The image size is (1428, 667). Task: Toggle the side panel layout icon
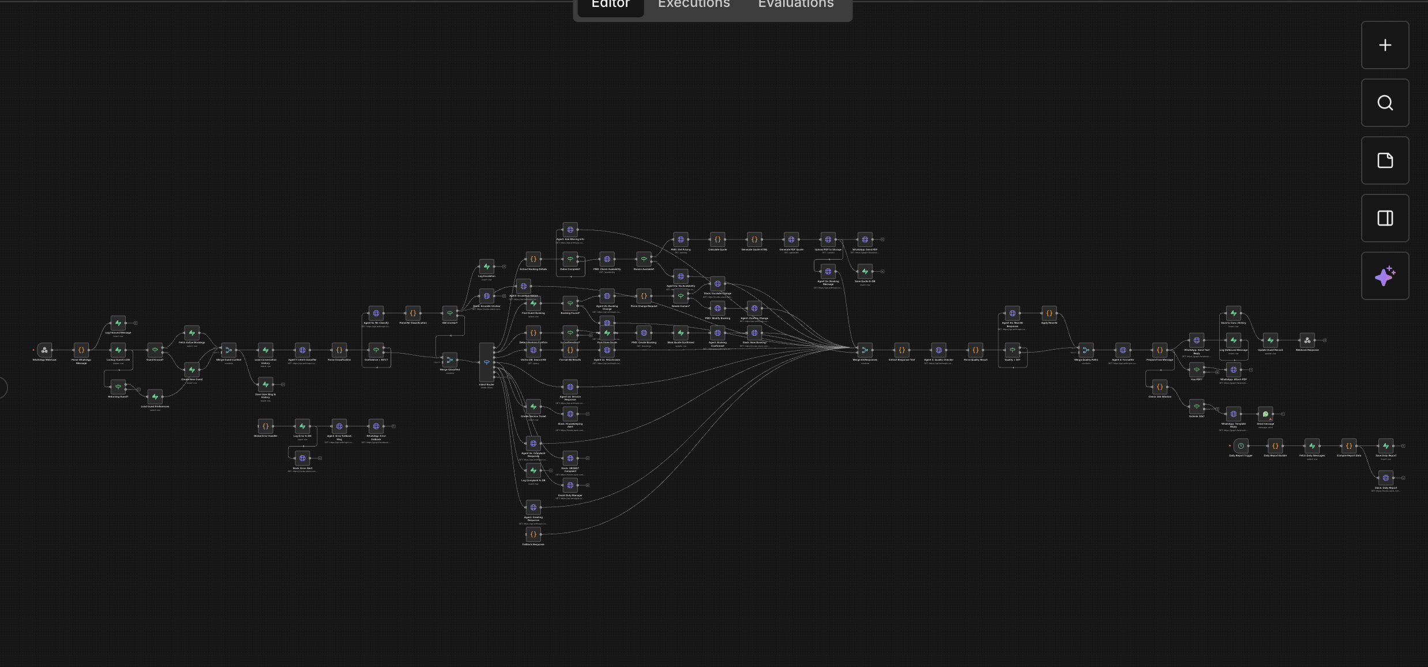(x=1385, y=218)
